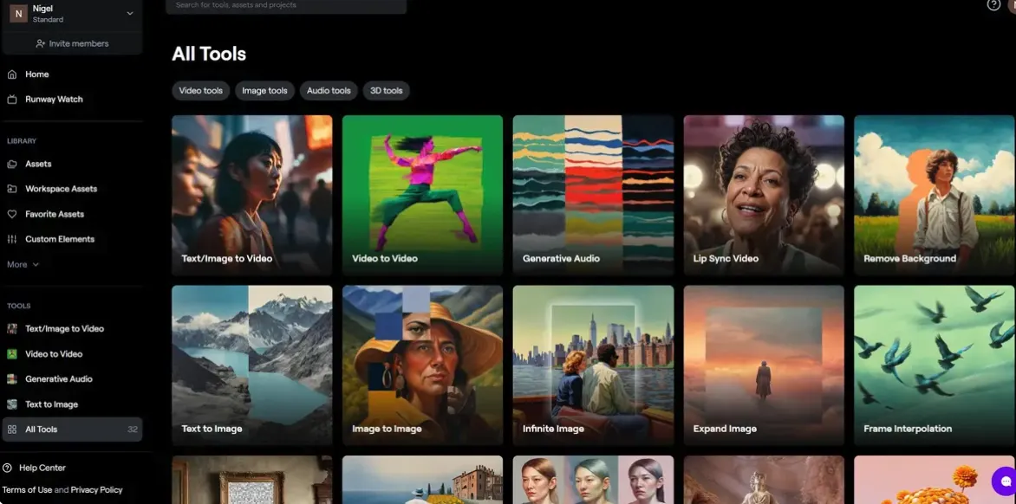Click the Assets folder icon

point(11,165)
